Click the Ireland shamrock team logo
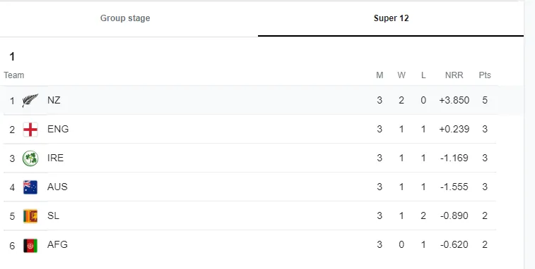 [x=30, y=158]
